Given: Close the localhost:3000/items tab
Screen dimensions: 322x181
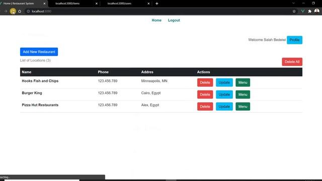Looking at the screenshot, I should pos(97,4).
